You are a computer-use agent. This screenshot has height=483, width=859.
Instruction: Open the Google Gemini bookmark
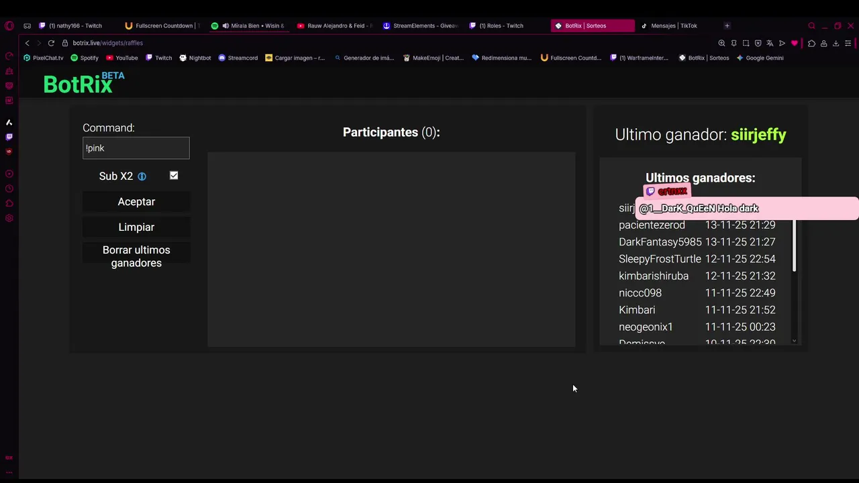tap(760, 58)
